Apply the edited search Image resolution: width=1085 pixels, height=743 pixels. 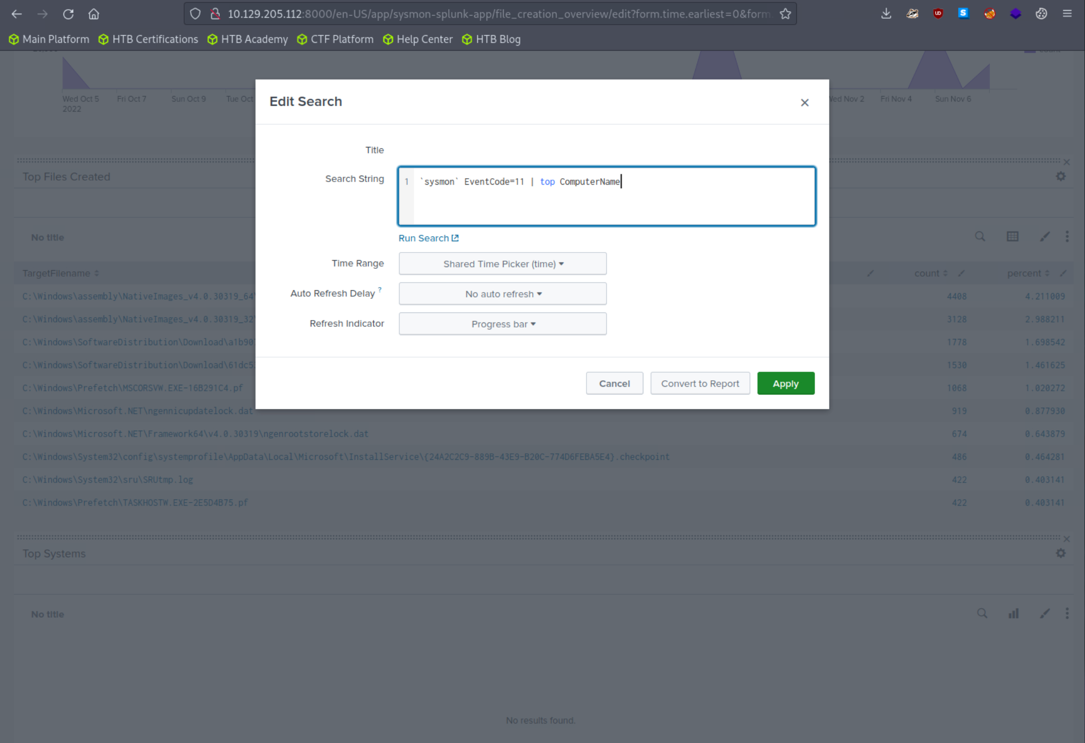click(785, 383)
